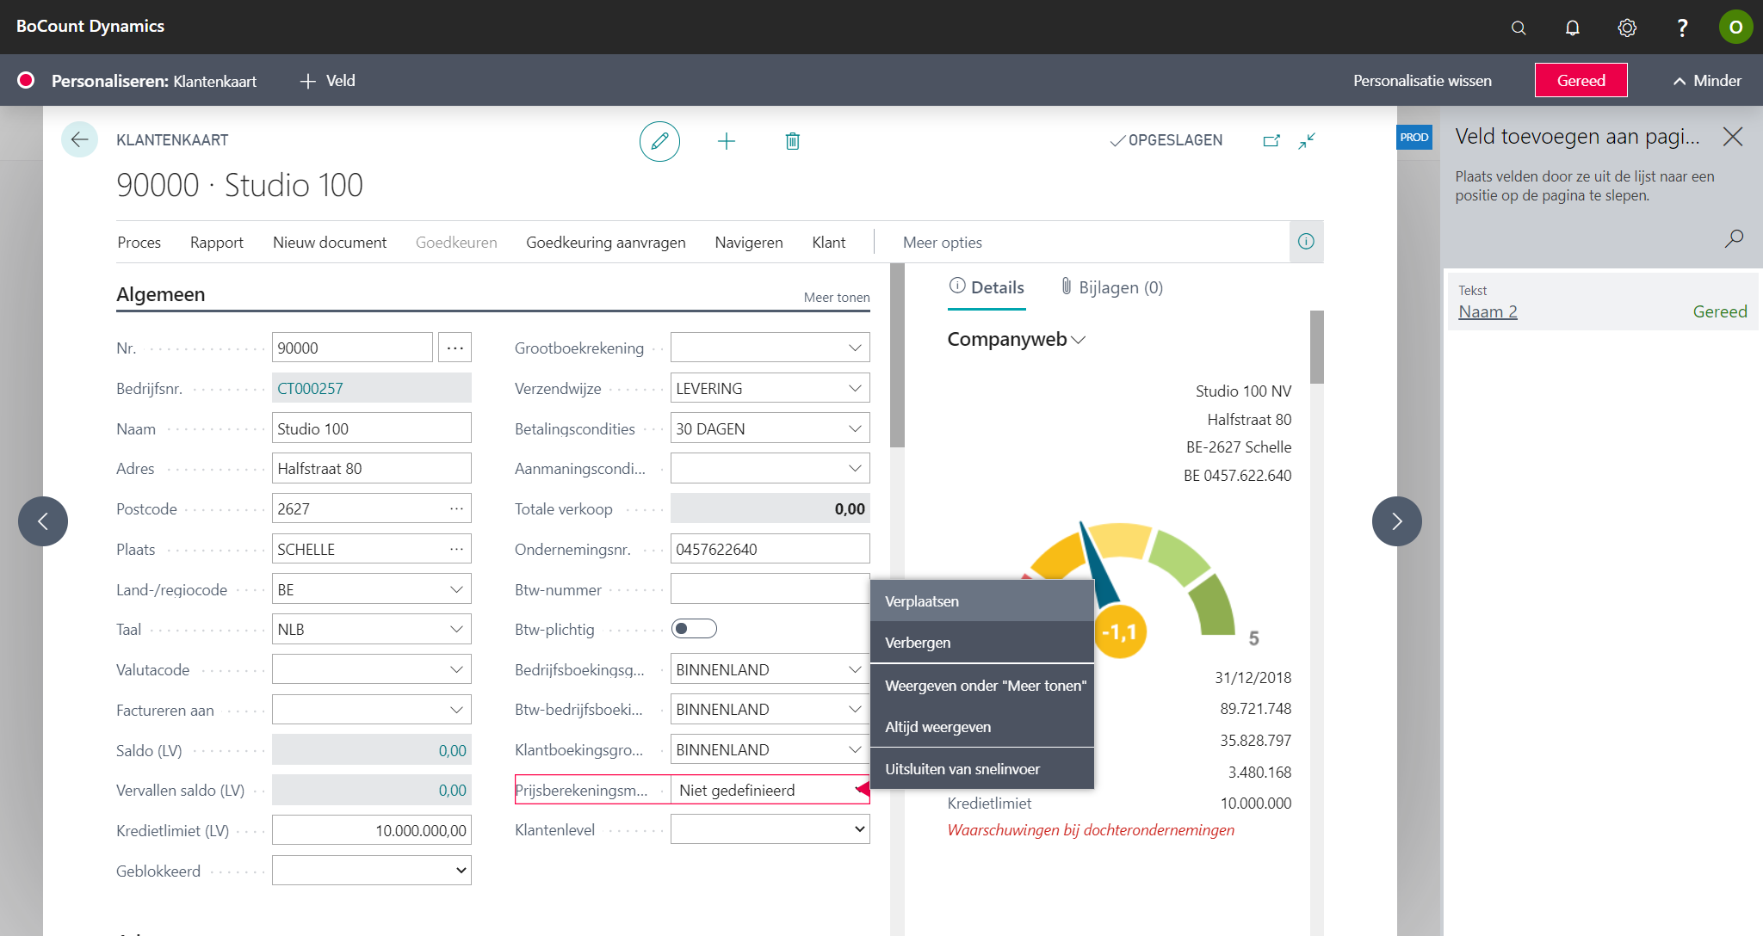The height and width of the screenshot is (936, 1763).
Task: Open the notifications bell icon
Action: (1572, 28)
